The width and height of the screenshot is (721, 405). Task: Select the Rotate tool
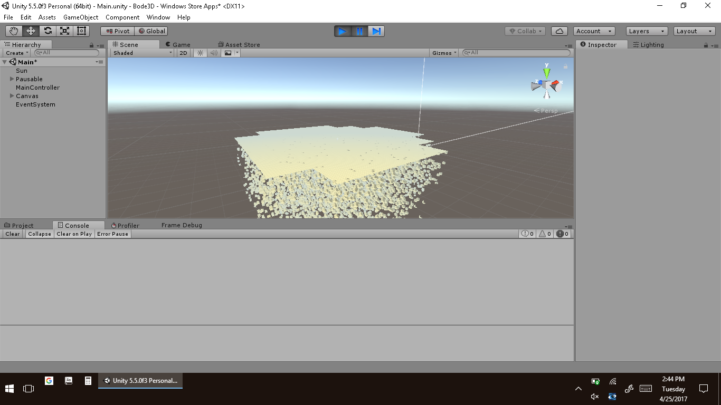tap(48, 31)
